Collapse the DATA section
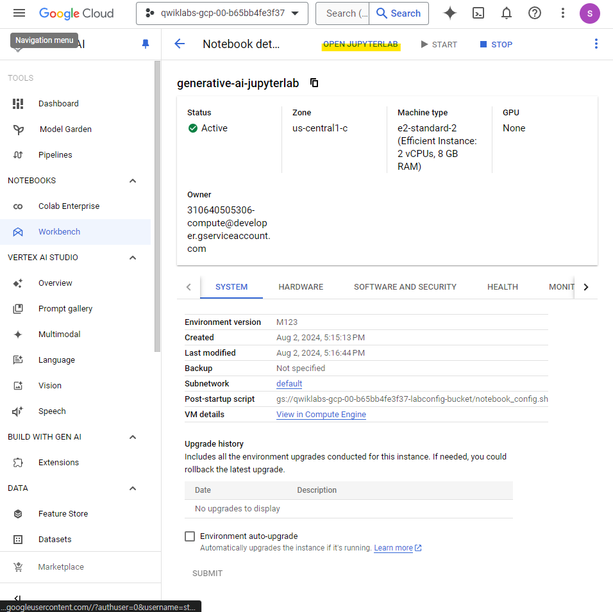Image resolution: width=613 pixels, height=612 pixels. pos(133,488)
